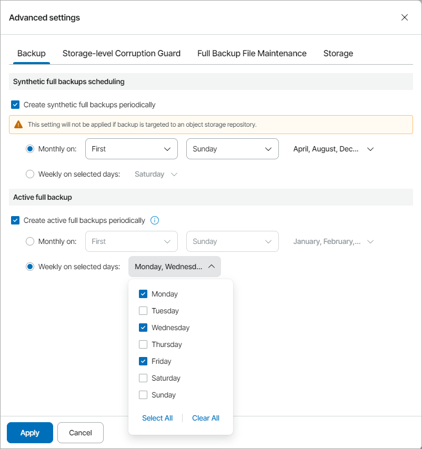The width and height of the screenshot is (422, 449).
Task: Switch to Storage-level Corruption Guard tab
Action: [122, 53]
